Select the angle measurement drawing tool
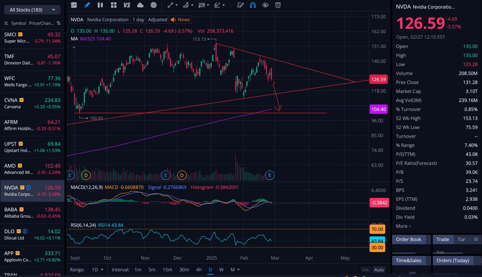This screenshot has width=482, height=277. coord(217,5)
